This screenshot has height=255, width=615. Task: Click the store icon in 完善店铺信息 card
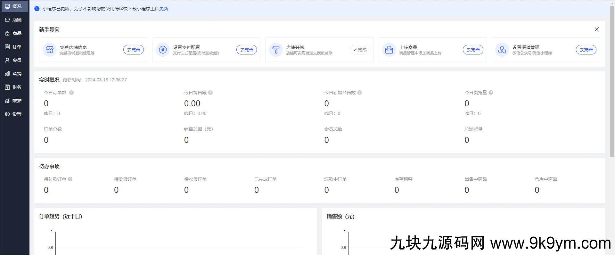pos(49,50)
